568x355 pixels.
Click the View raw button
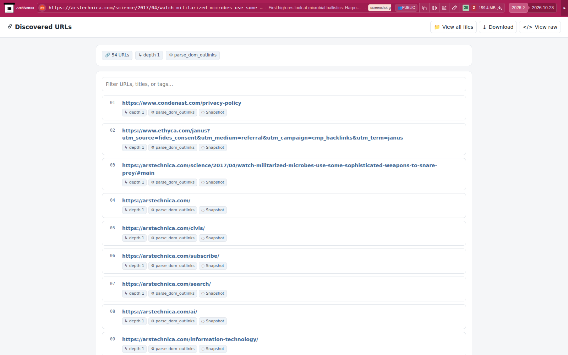[540, 27]
